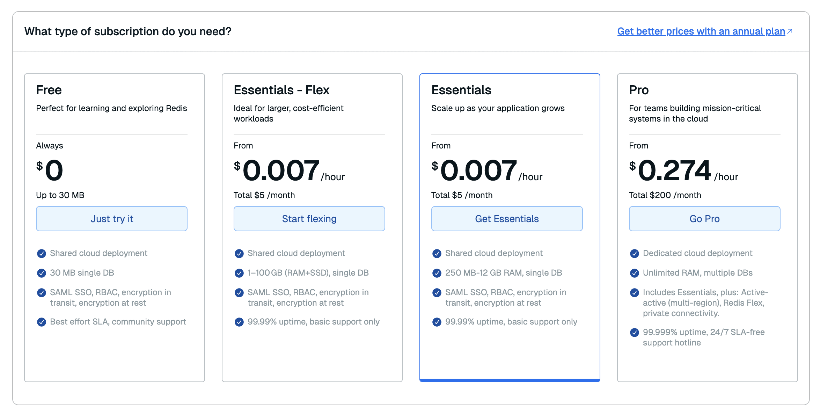
Task: Select the Essentials - Flex plan heading
Action: tap(281, 90)
